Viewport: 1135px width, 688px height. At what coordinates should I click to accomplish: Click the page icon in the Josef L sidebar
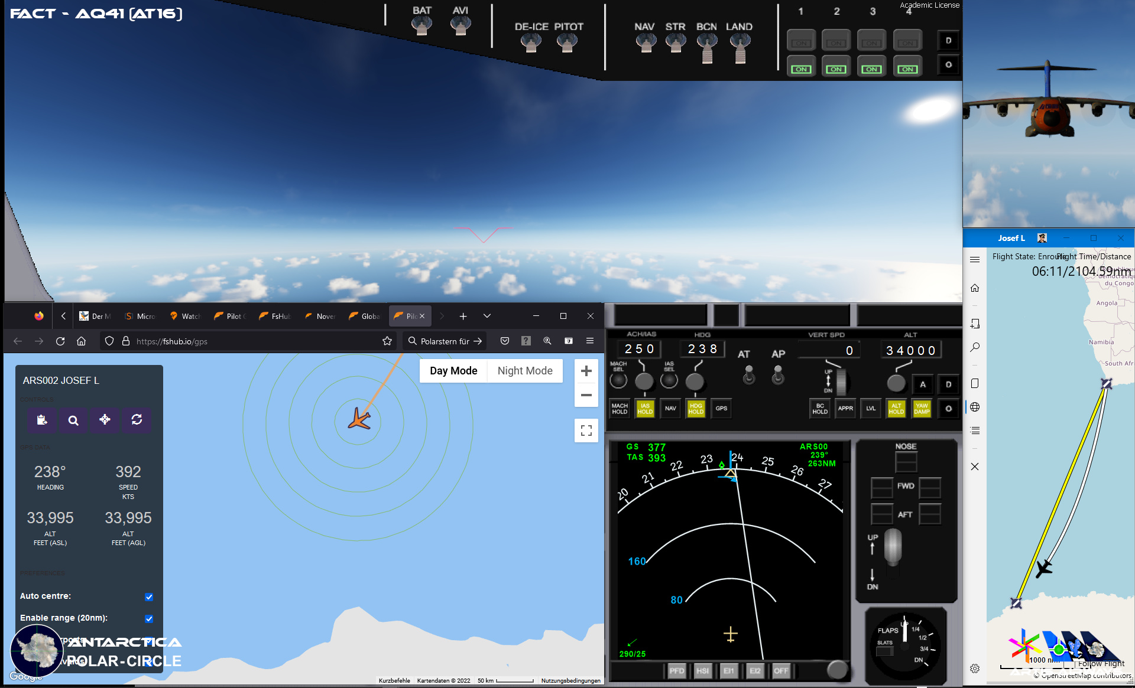click(975, 383)
